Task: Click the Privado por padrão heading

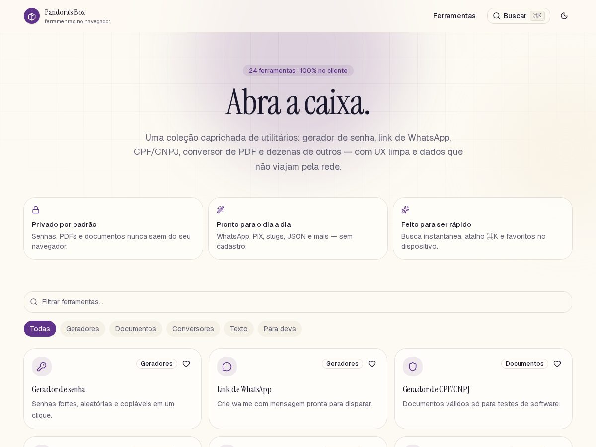Action: pos(64,224)
